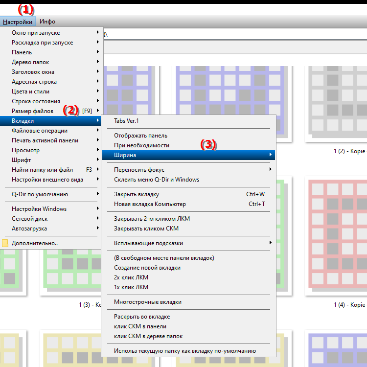Click arrow beside Переносить фокус
The width and height of the screenshot is (367, 367).
click(270, 169)
